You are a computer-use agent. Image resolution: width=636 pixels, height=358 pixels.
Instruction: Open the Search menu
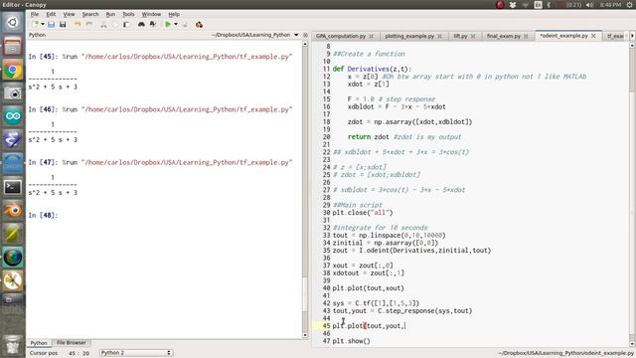[x=90, y=14]
